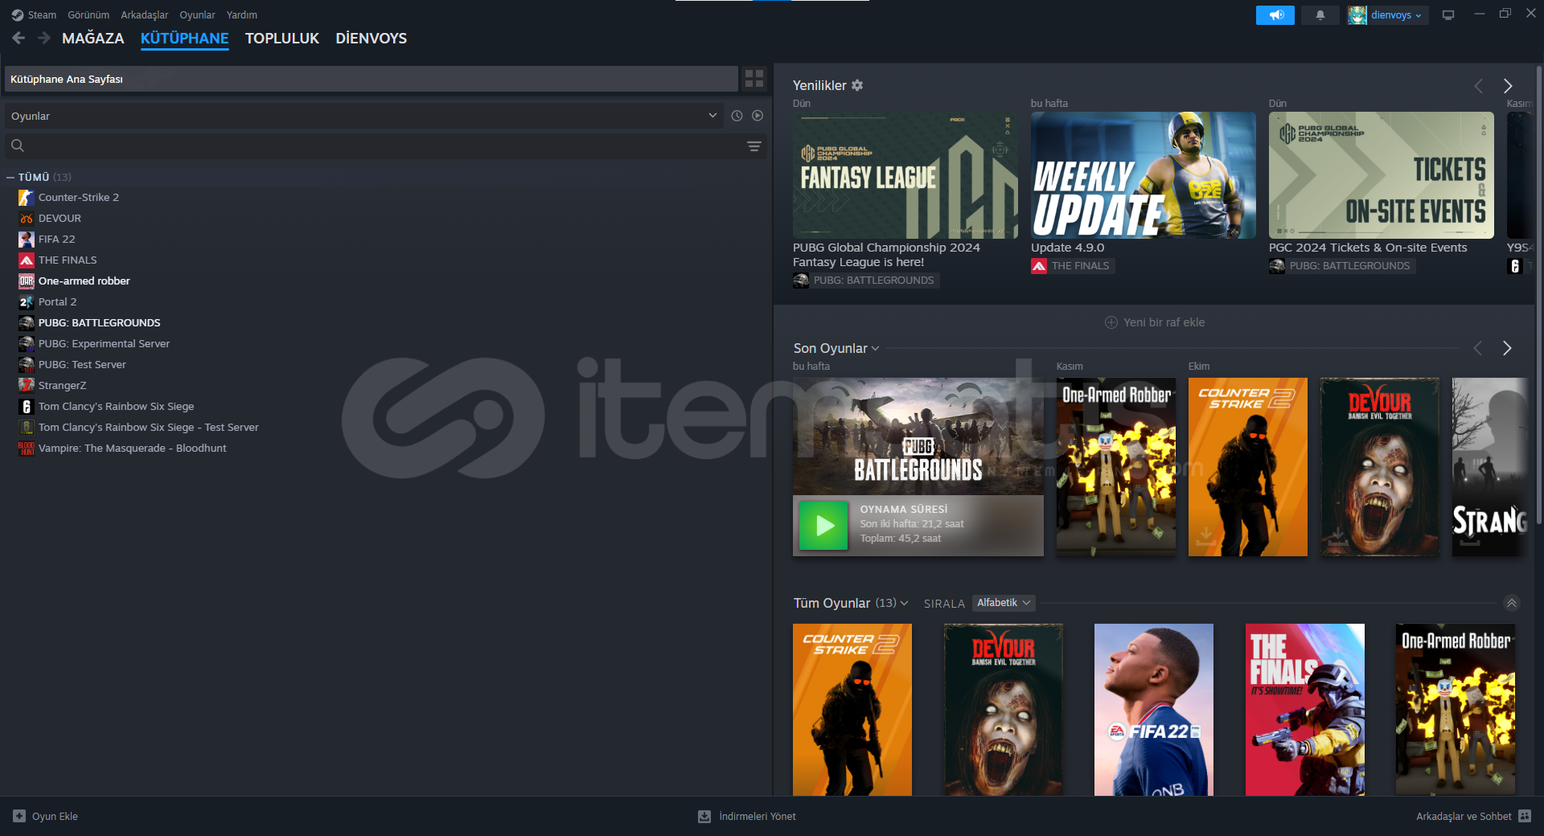
Task: Click the library search input field
Action: point(384,145)
